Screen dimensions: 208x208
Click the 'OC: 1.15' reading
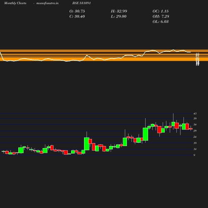pos(161,11)
